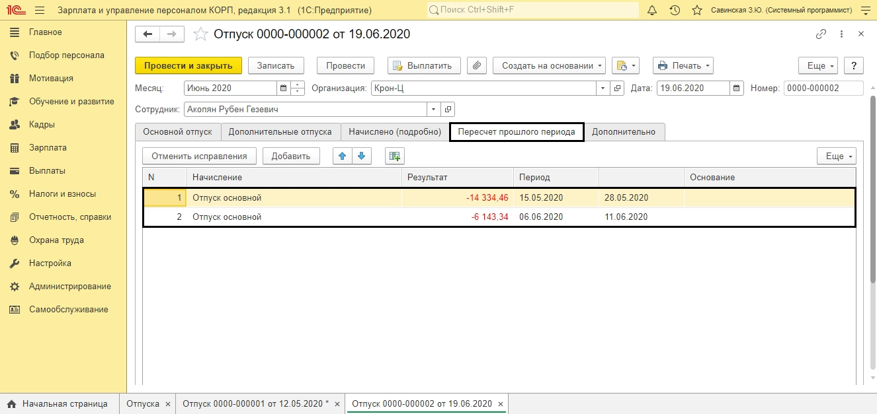
Task: Open the history clock icon
Action: 675,11
